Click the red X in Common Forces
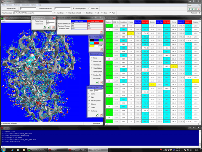The image size is (202, 152). pos(53,27)
